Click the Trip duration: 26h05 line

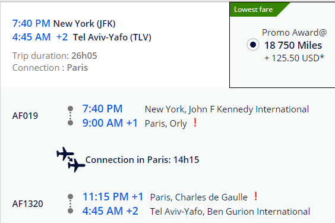(x=55, y=56)
